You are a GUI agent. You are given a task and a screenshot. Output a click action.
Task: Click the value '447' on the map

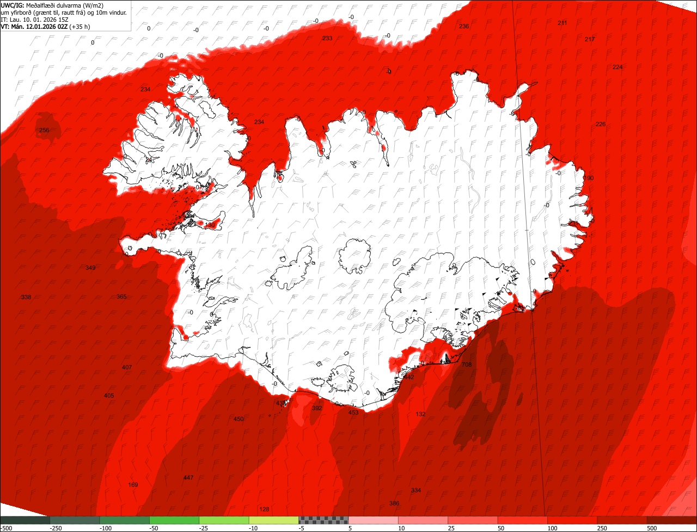[188, 478]
